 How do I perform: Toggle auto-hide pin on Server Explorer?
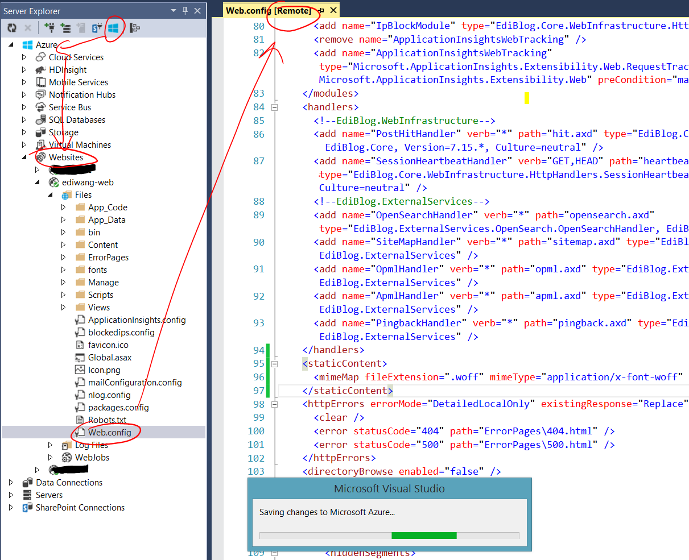(185, 11)
